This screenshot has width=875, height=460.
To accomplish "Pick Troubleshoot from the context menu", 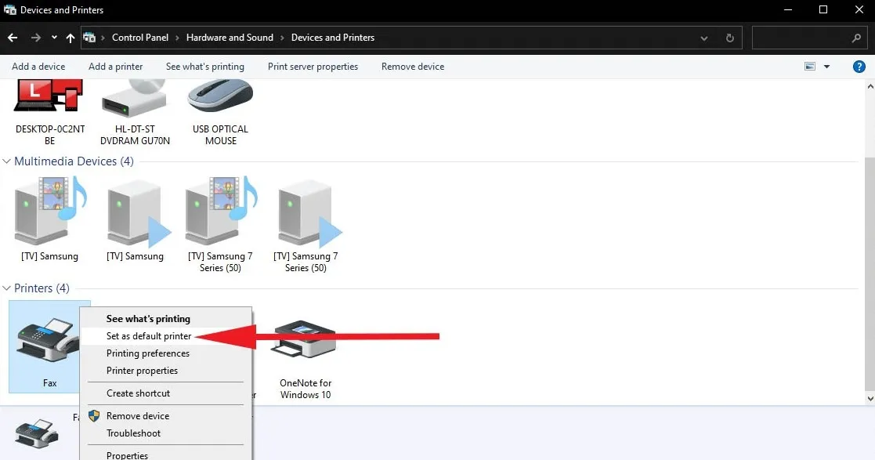I will tap(133, 433).
